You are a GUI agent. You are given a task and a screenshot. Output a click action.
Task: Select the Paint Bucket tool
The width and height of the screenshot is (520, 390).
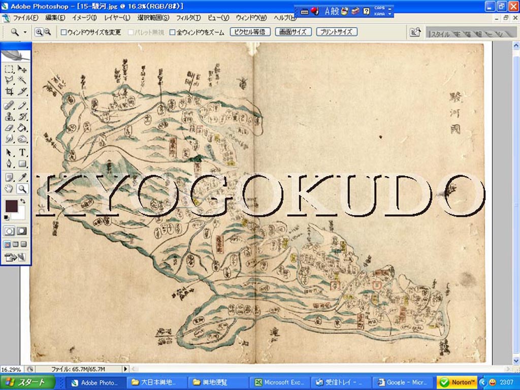click(x=22, y=127)
